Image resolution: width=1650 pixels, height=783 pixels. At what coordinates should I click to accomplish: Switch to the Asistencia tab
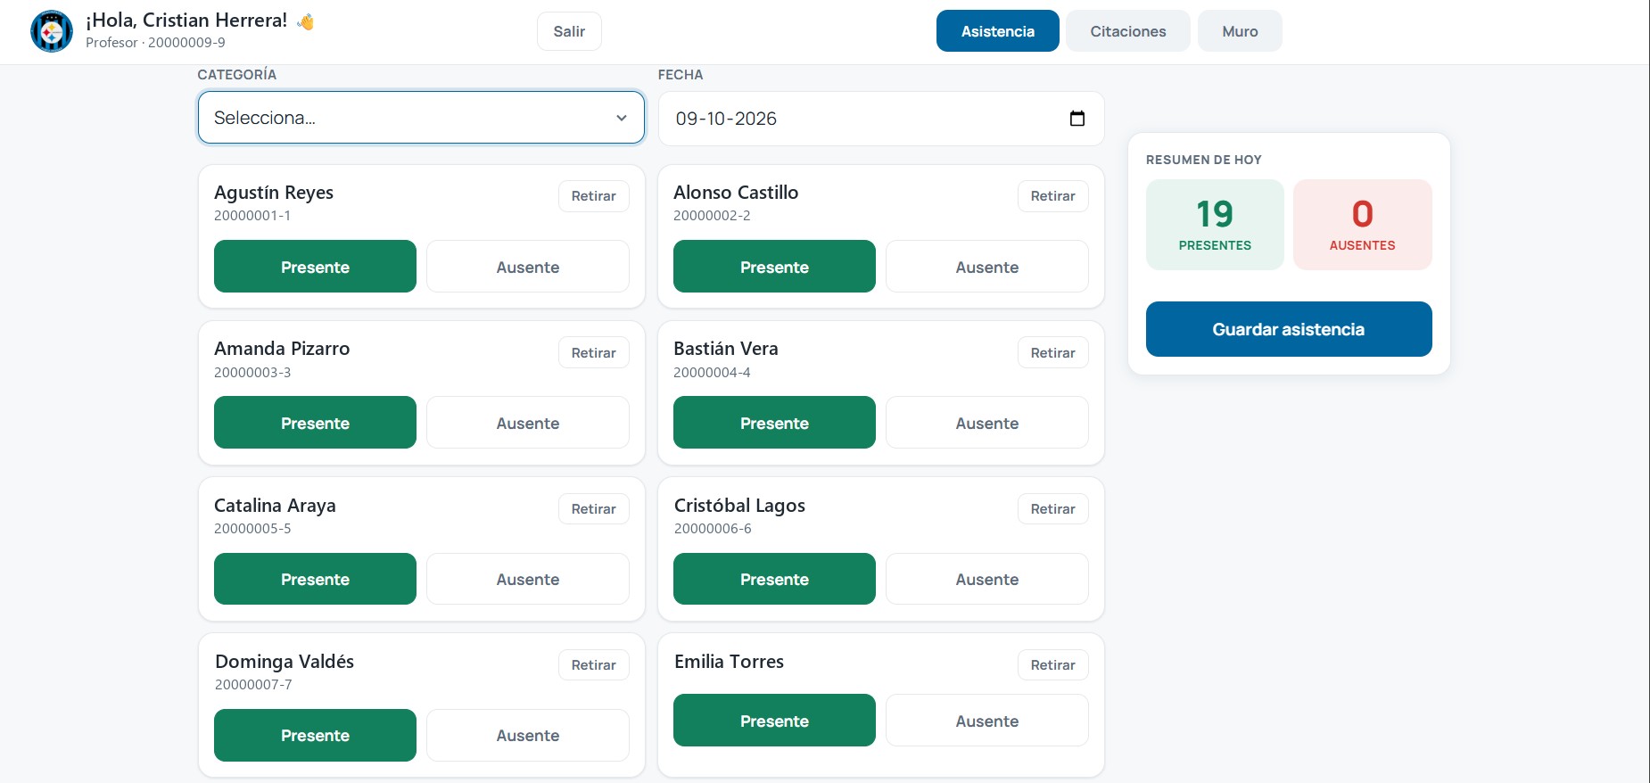pyautogui.click(x=998, y=31)
